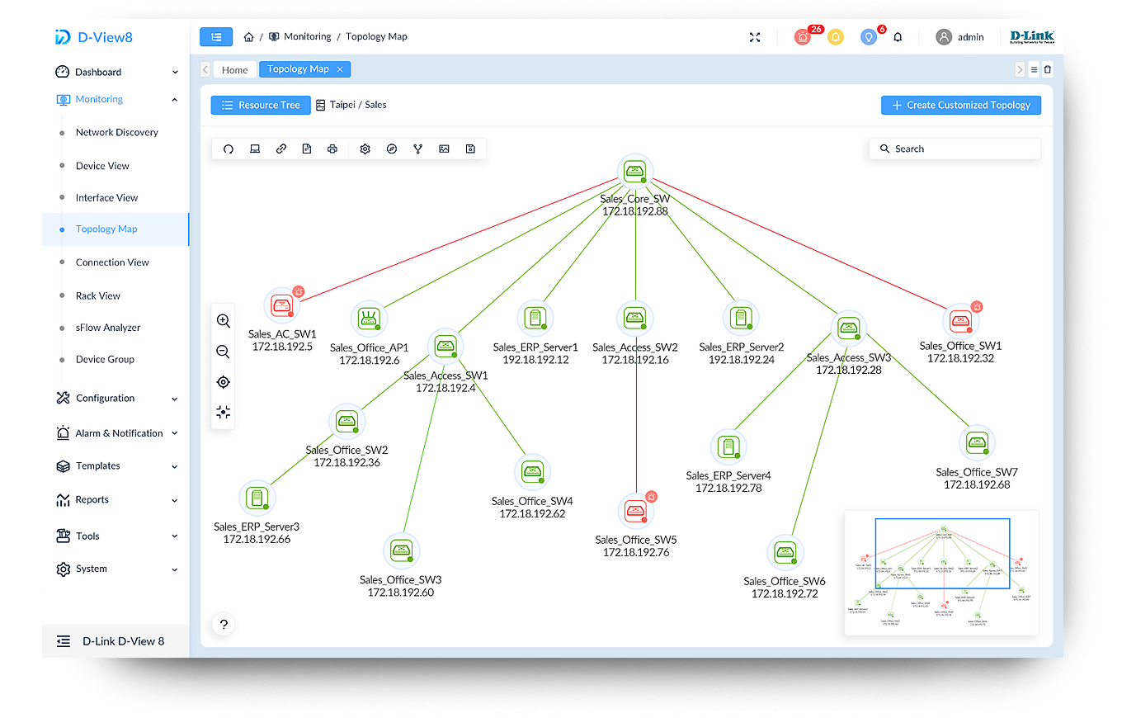Open the Resource Tree panel

[260, 105]
